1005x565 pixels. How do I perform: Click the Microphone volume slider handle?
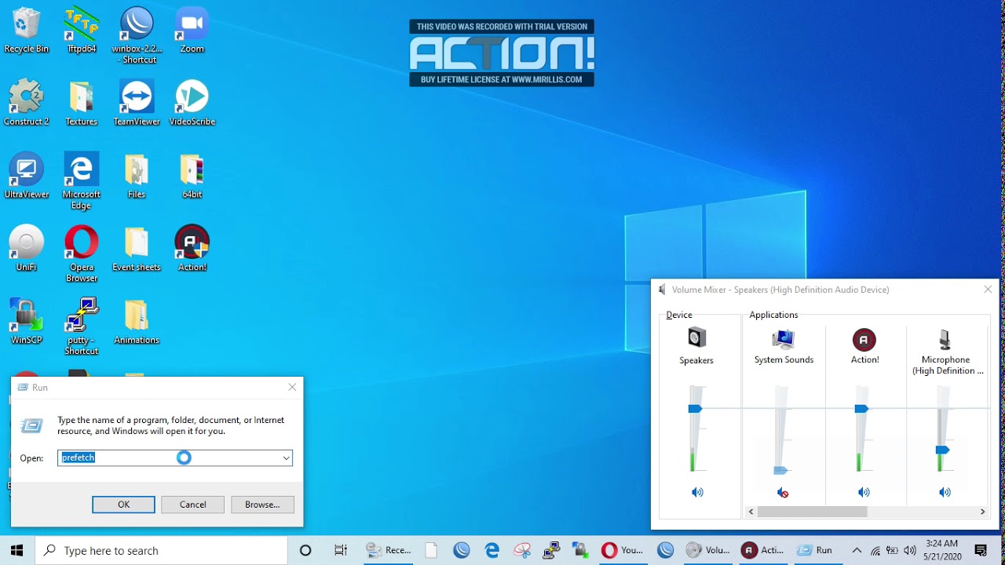[x=943, y=450]
